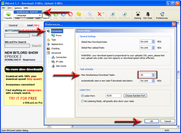The height and width of the screenshot is (133, 181).
Task: Click Search! under BitLord Pro Search
Action: (36, 46)
